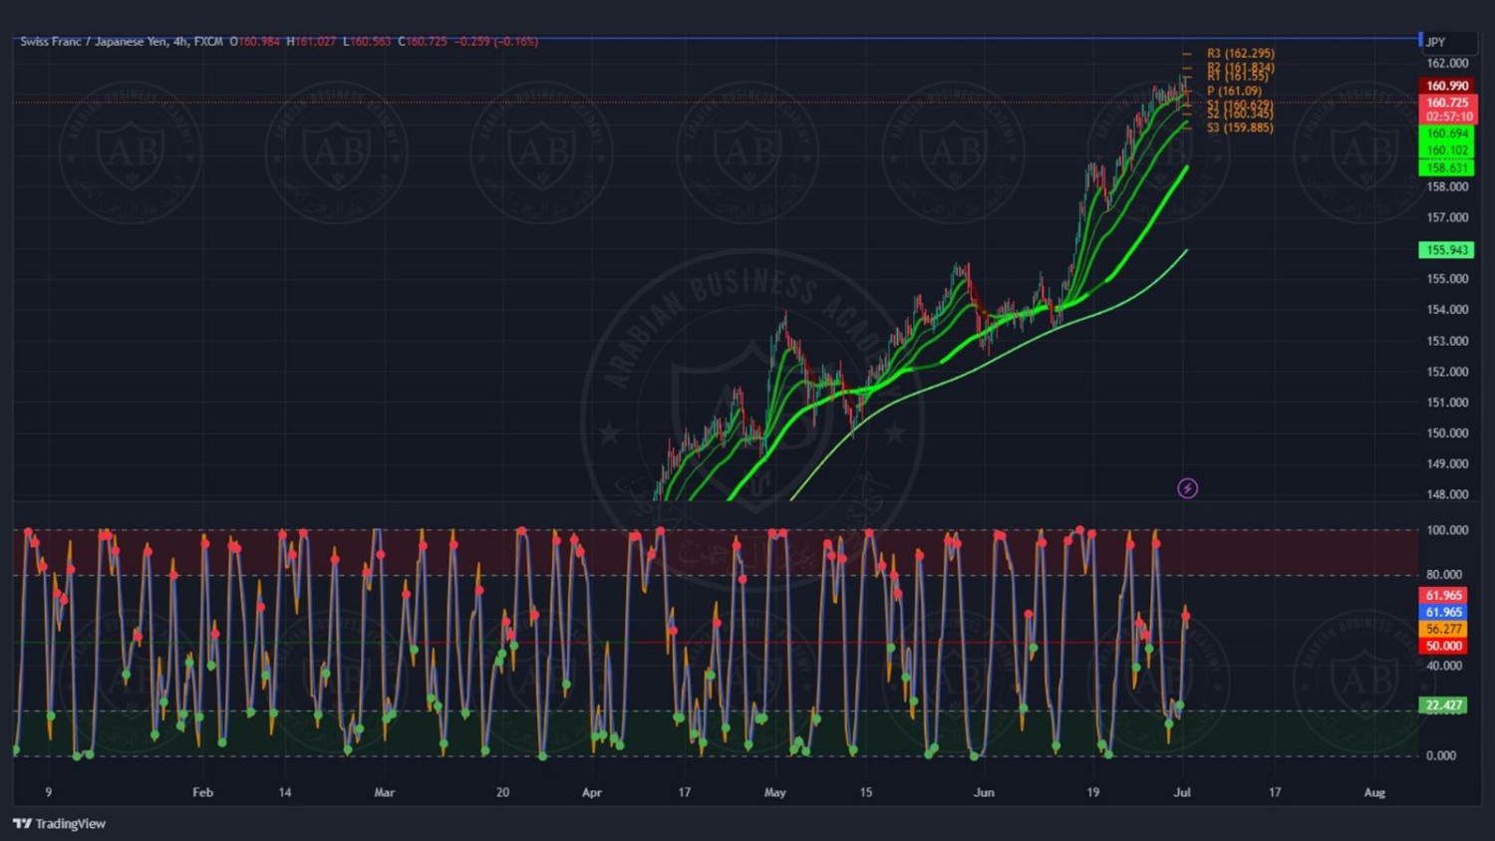The width and height of the screenshot is (1495, 841).
Task: Click the 162.000 price axis tick
Action: pos(1447,64)
